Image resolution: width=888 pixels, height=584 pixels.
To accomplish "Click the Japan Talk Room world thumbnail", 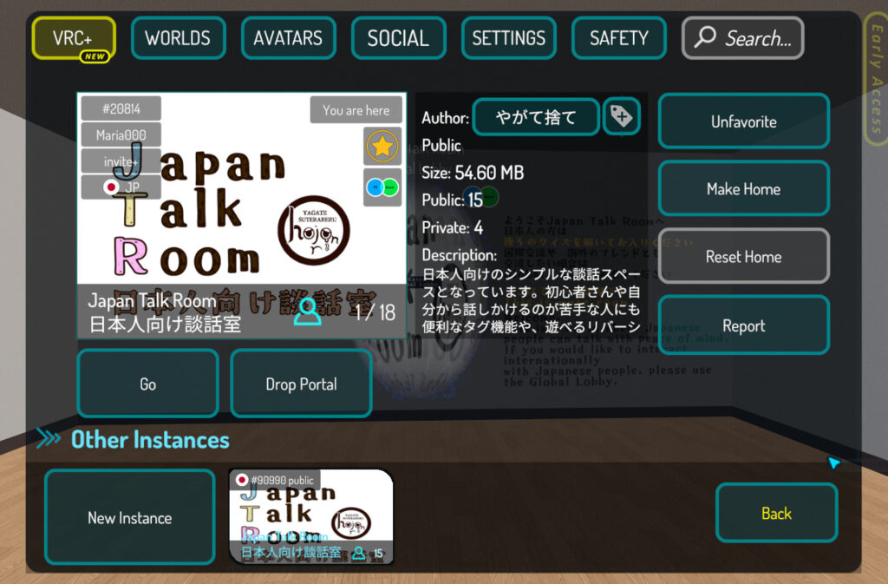I will (242, 215).
